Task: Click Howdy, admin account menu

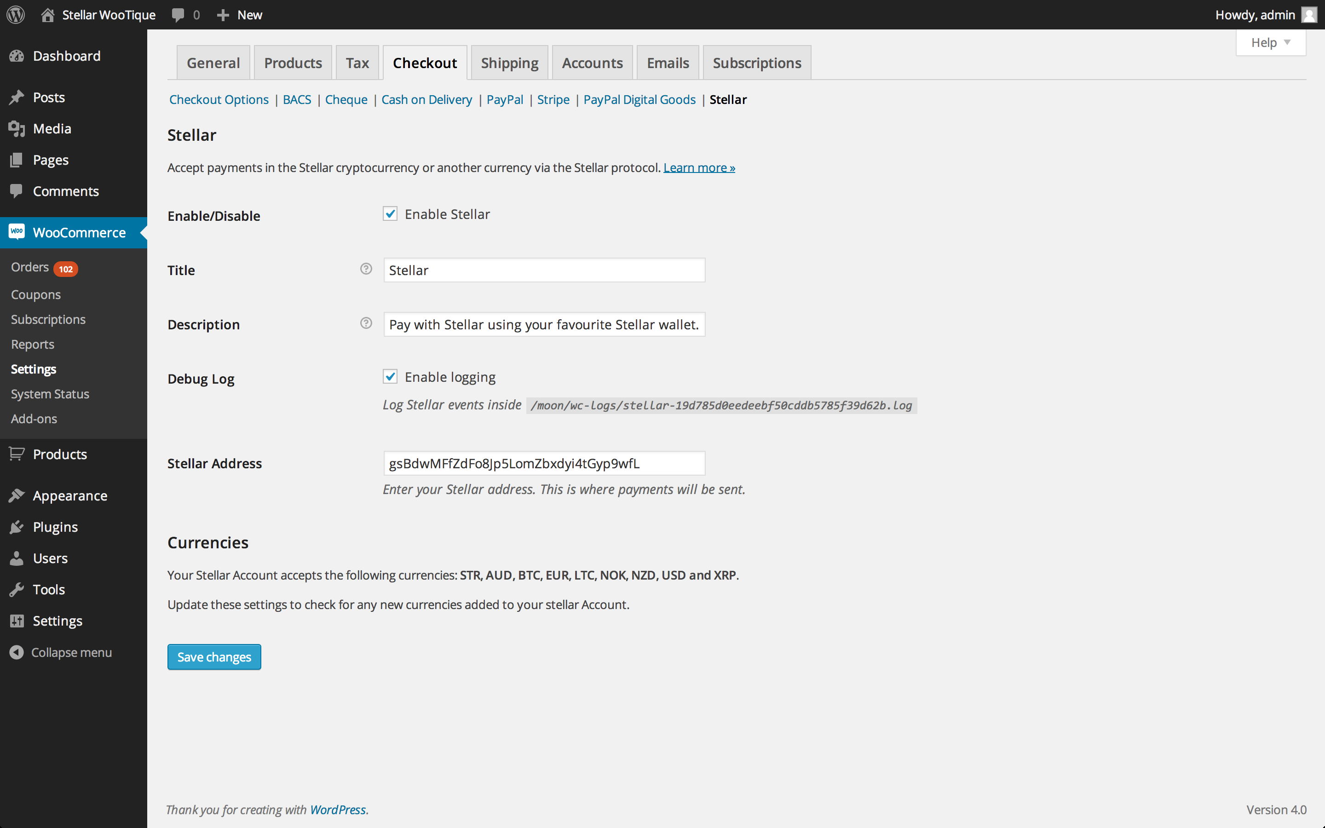Action: 1266,15
